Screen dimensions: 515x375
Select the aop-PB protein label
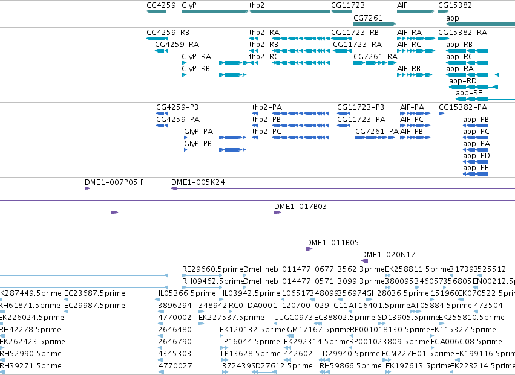tap(476, 120)
